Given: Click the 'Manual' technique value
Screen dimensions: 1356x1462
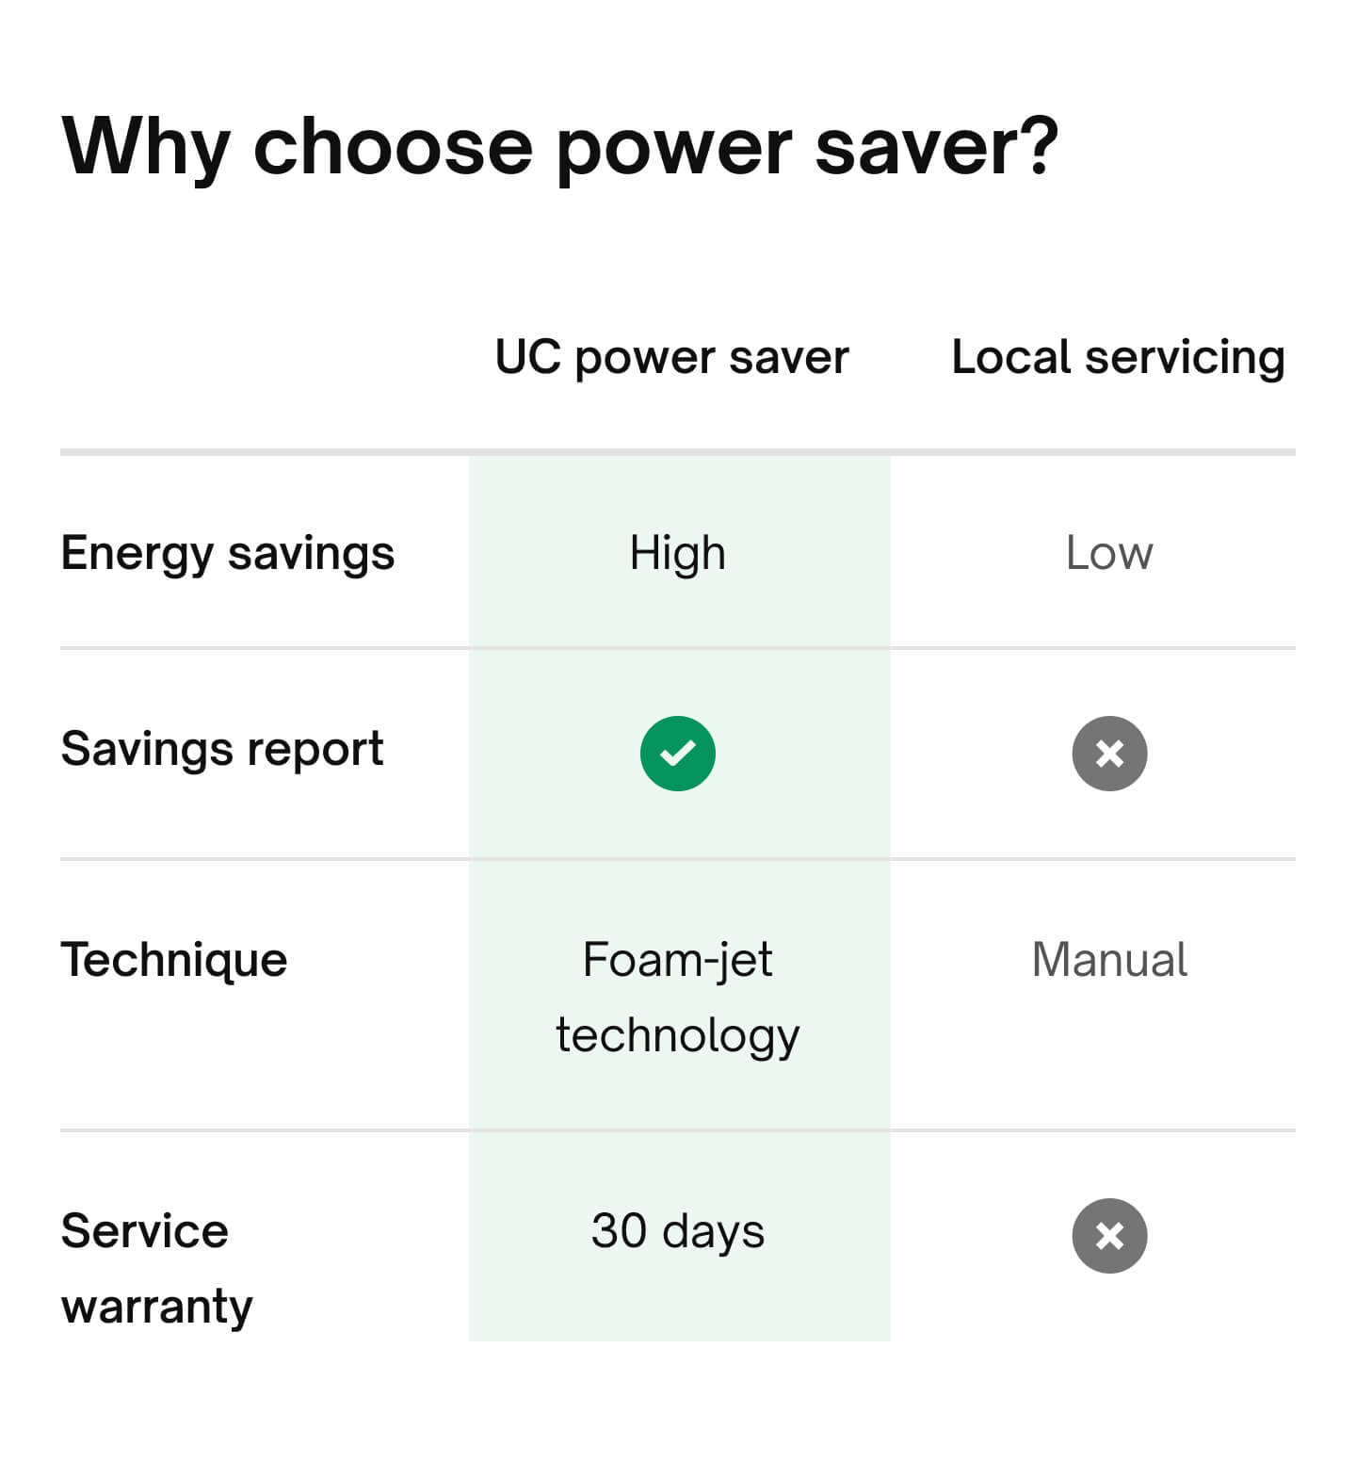Looking at the screenshot, I should 1109,960.
